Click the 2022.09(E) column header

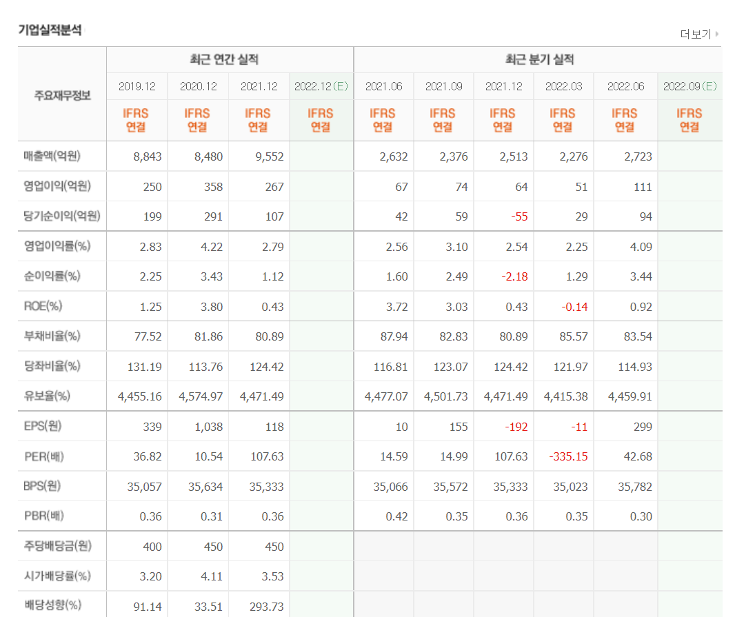(x=690, y=86)
